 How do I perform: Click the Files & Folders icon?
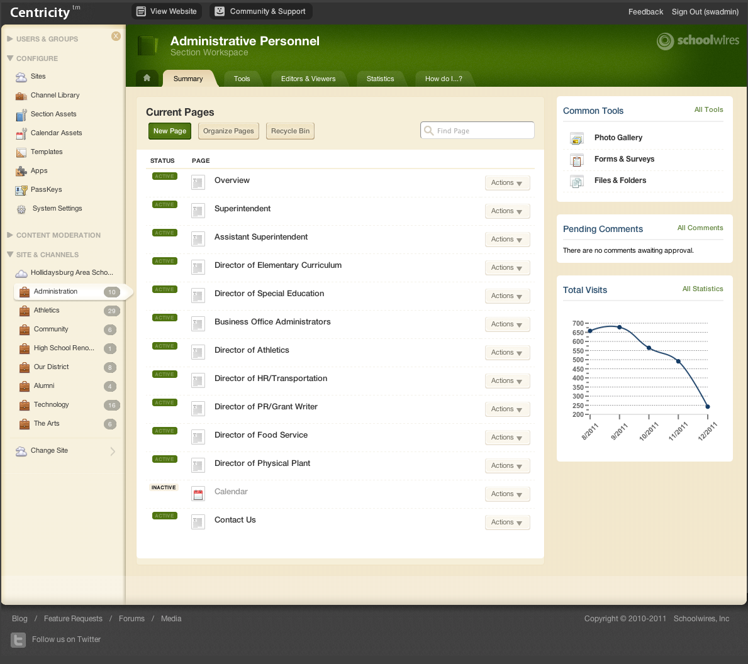(576, 181)
